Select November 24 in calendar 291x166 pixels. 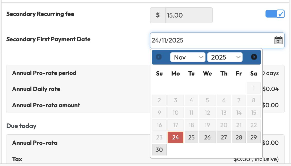click(175, 137)
